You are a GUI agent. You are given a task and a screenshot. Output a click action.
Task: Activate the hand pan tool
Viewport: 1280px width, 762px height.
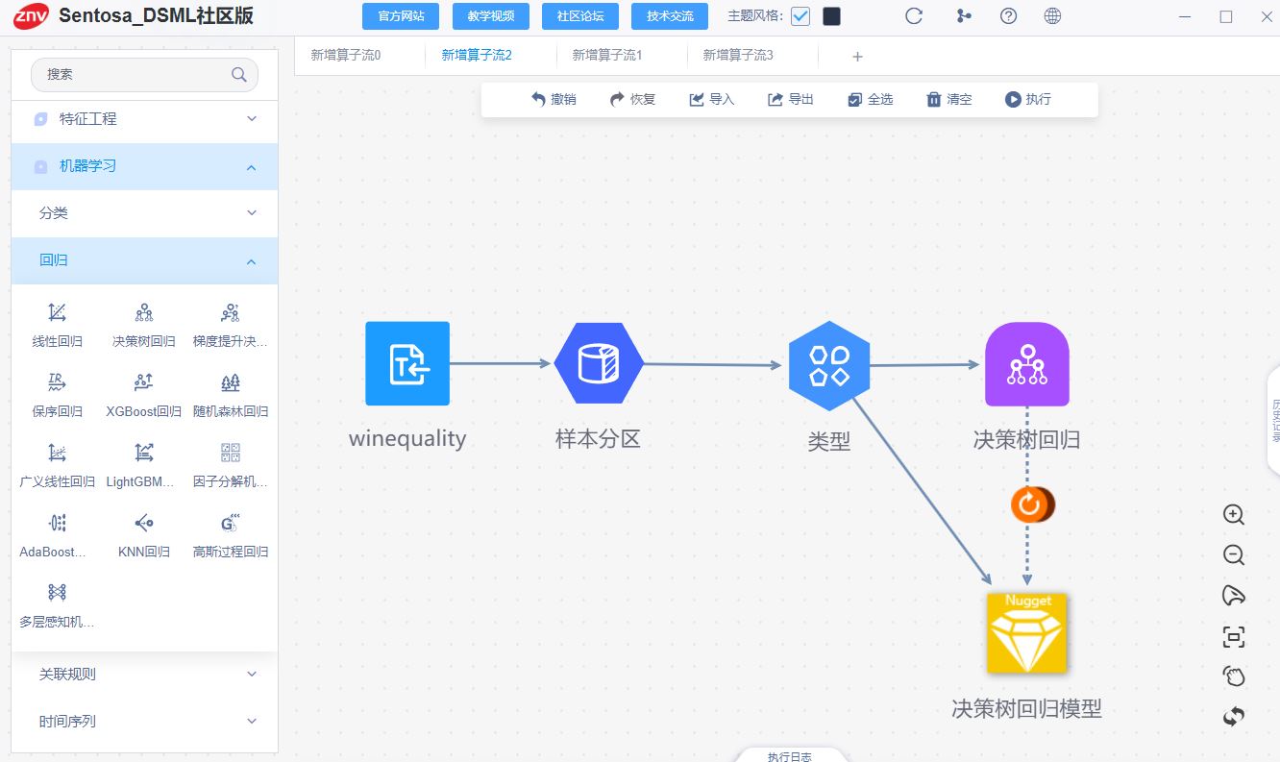(x=1234, y=676)
